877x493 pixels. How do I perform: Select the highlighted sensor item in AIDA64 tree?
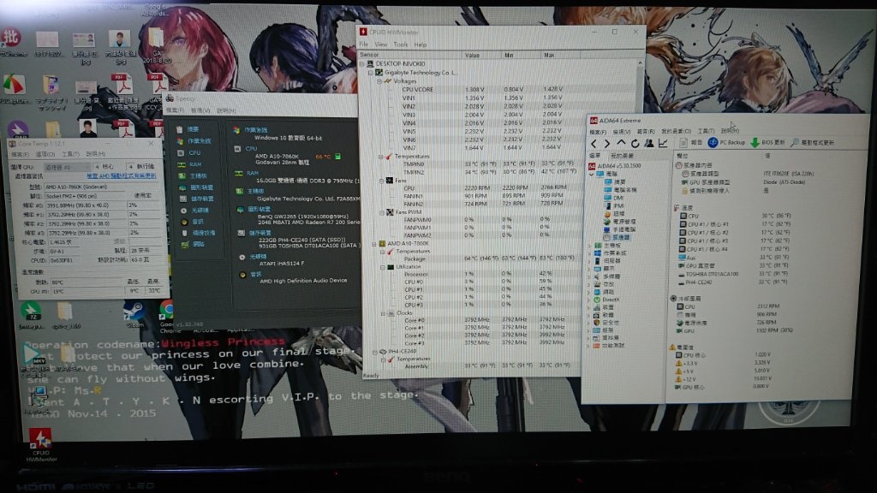[617, 238]
